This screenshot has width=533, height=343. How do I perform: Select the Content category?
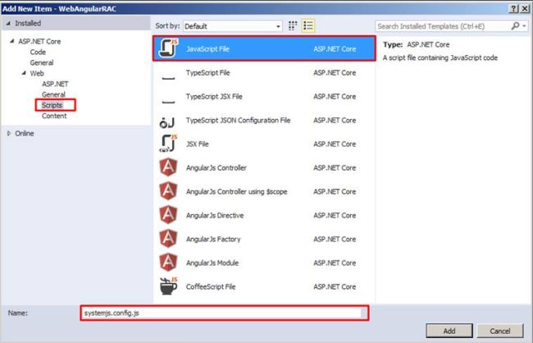54,116
